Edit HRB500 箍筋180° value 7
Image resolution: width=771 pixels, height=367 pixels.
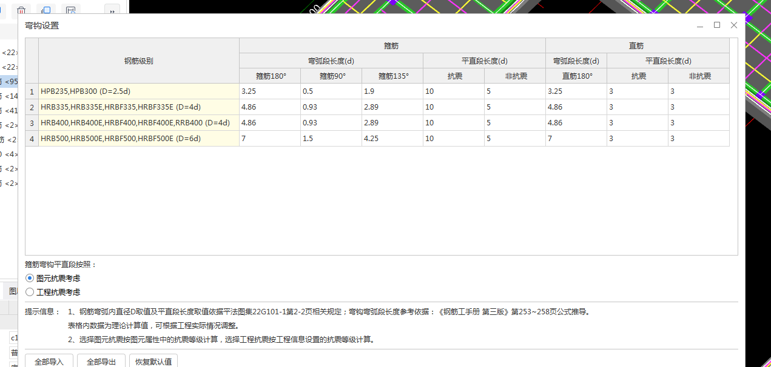pos(270,139)
